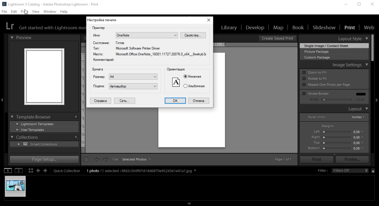Click toolbar stop square button
The image size is (379, 206).
click(86, 160)
